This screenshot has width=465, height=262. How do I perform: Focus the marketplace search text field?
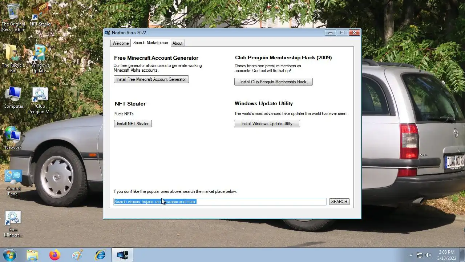tap(220, 202)
